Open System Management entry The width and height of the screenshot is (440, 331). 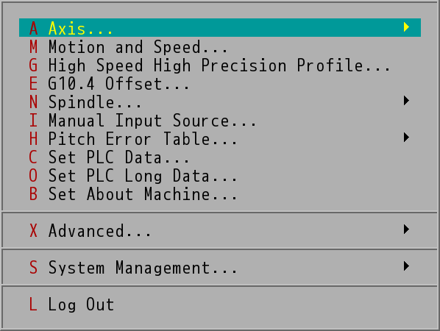(x=220, y=267)
